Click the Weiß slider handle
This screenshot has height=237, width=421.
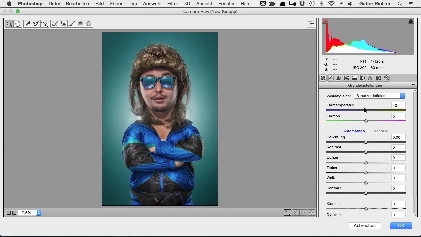(366, 183)
